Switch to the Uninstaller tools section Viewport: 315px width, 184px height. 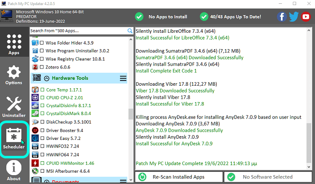click(14, 107)
